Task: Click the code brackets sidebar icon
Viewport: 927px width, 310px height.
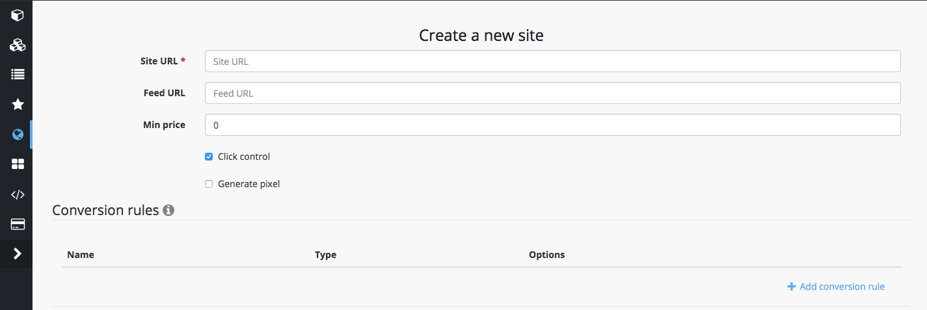Action: pos(18,194)
